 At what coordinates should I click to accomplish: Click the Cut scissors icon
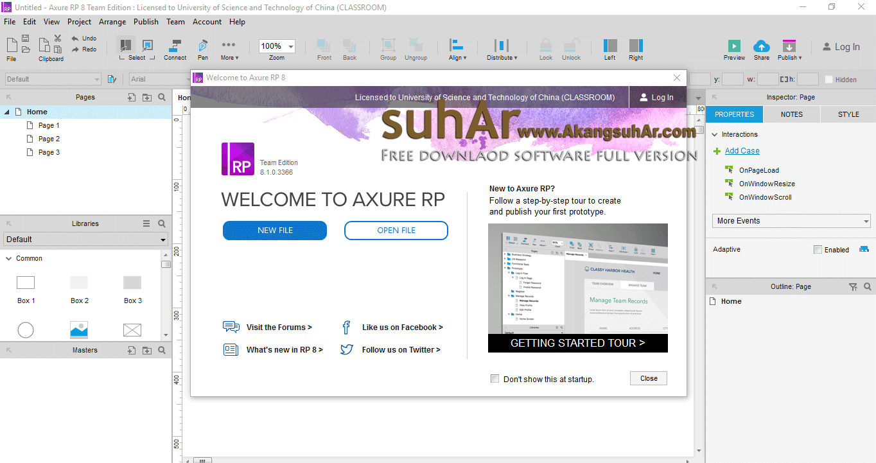click(x=58, y=39)
